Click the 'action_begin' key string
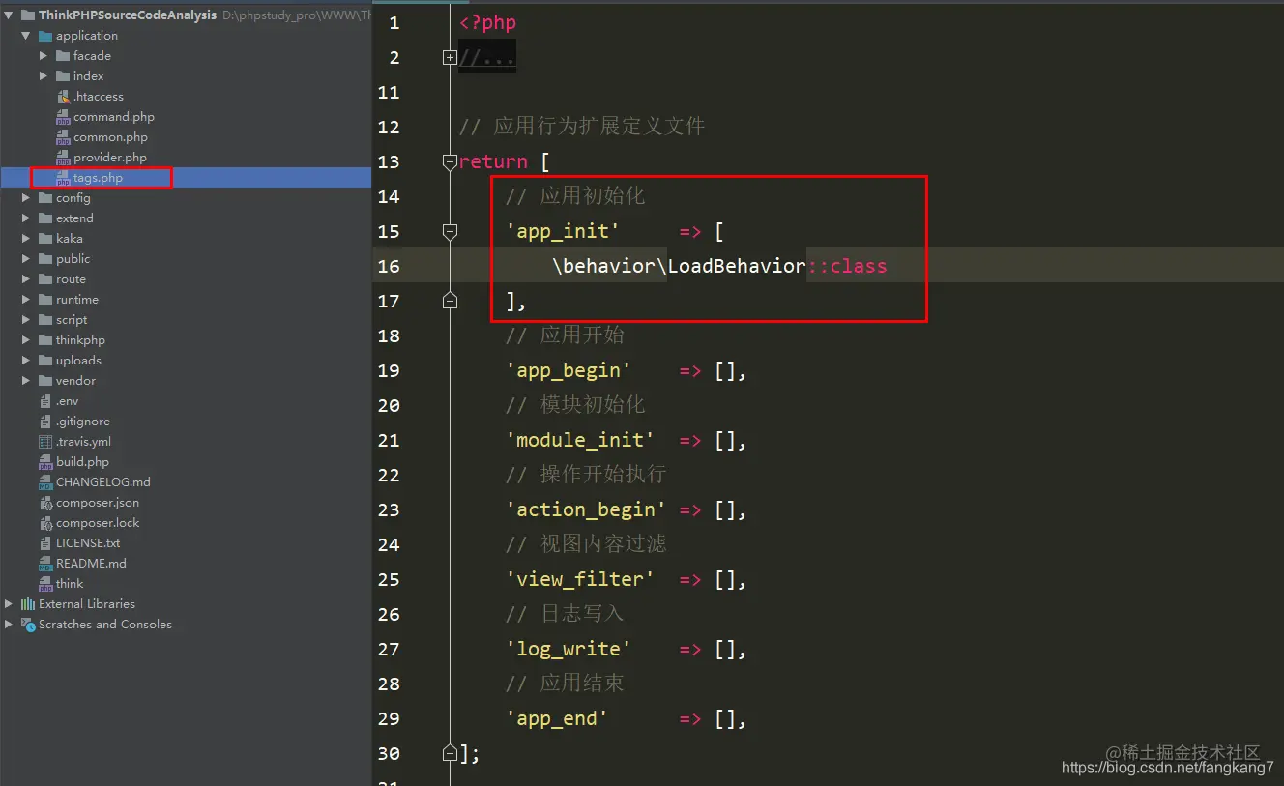Screen dimensions: 1284x786 (x=586, y=509)
